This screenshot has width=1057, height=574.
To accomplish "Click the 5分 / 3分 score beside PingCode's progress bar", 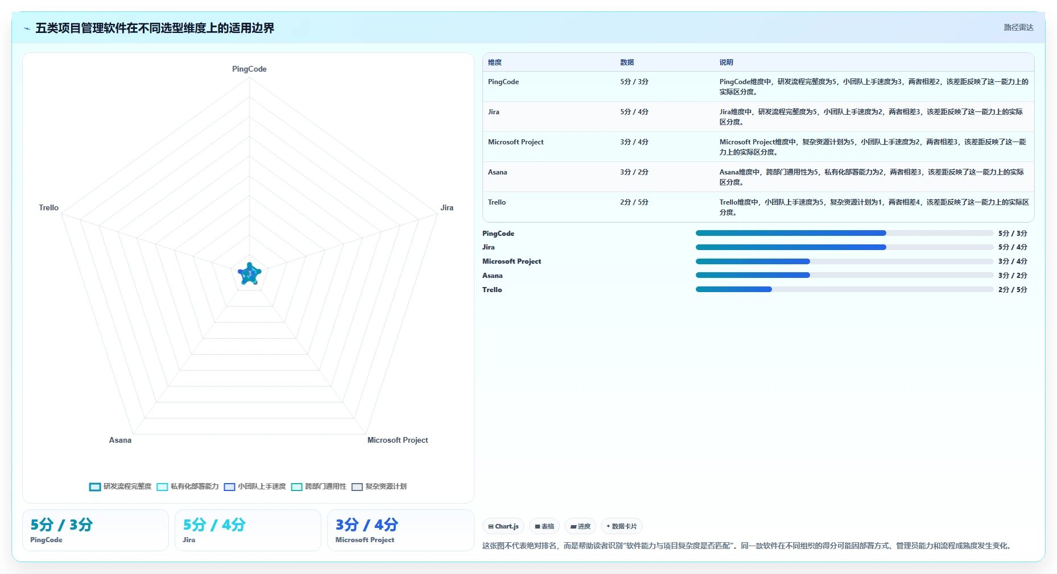I will [x=1013, y=234].
